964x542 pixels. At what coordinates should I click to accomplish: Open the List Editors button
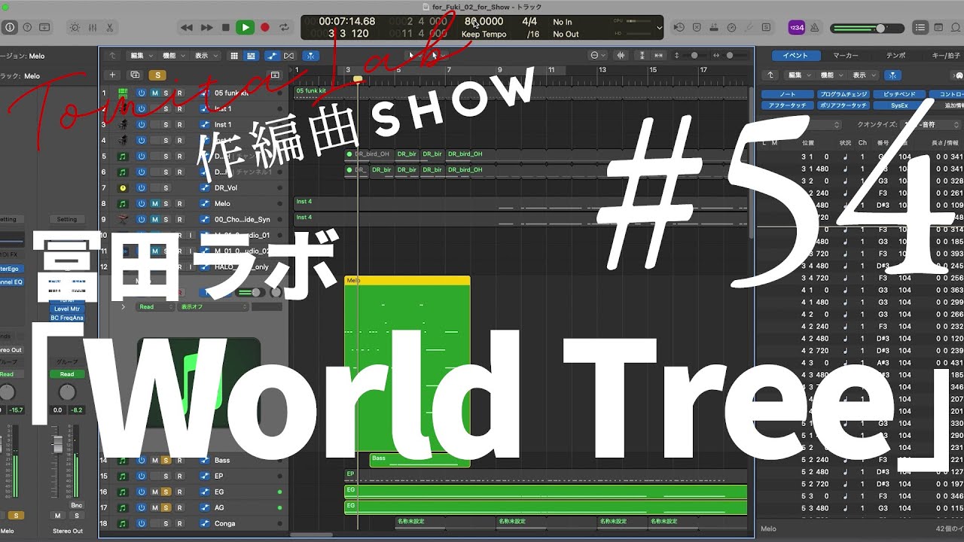coord(920,27)
